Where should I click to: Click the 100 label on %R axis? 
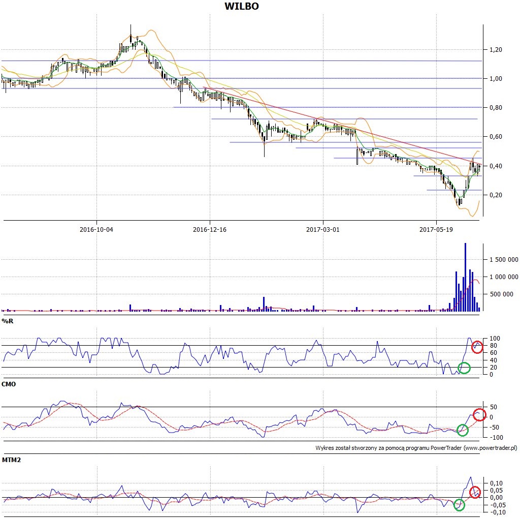[x=495, y=339]
